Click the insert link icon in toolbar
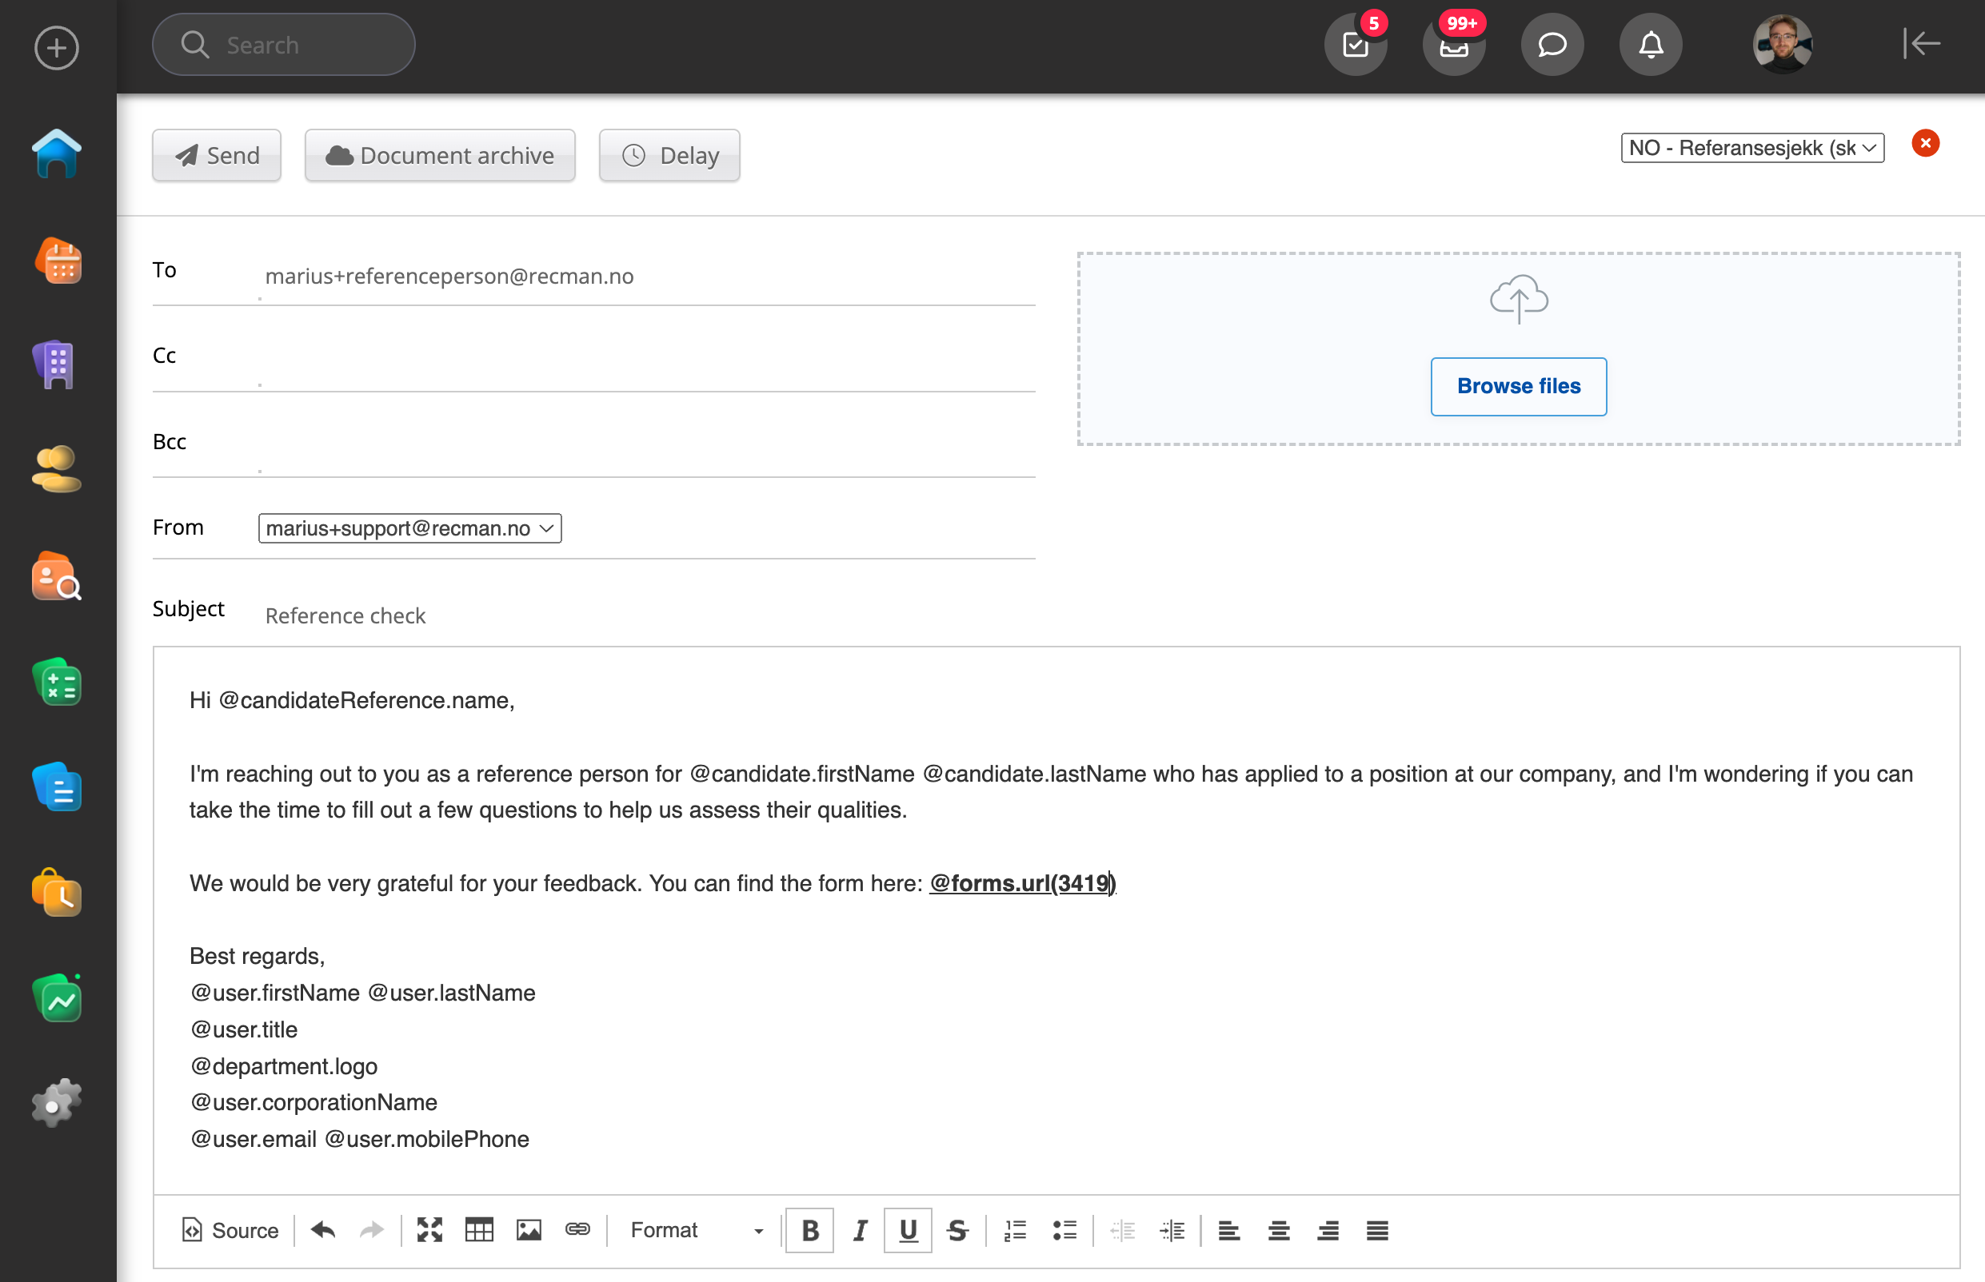This screenshot has width=1985, height=1282. coord(577,1229)
